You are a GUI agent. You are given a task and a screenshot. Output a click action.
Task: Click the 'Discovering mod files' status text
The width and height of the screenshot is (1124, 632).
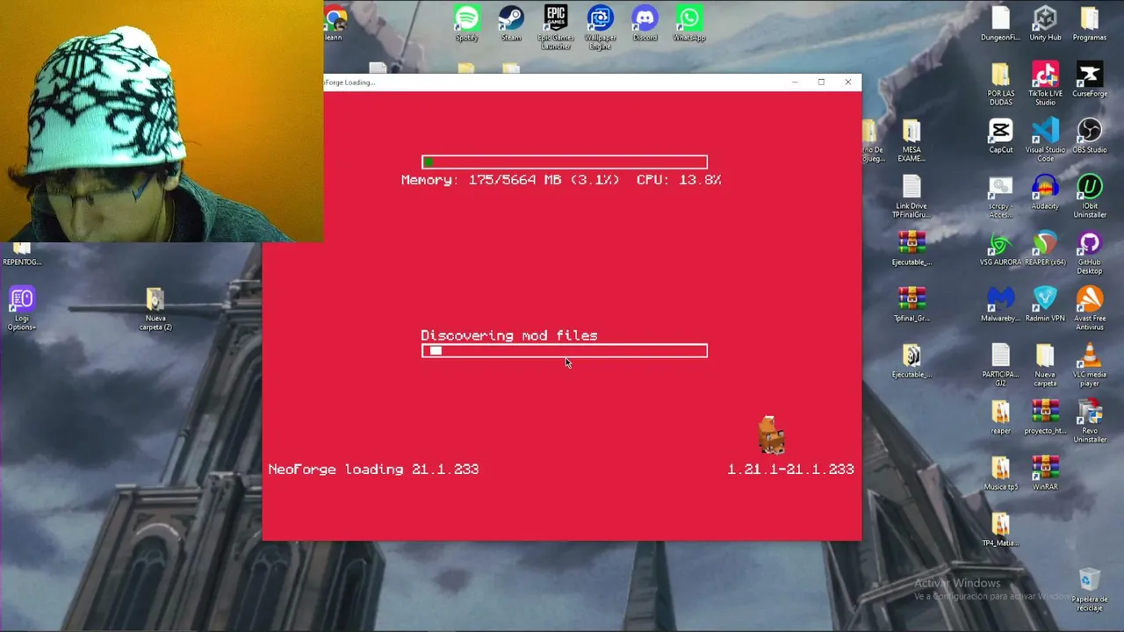coord(509,335)
